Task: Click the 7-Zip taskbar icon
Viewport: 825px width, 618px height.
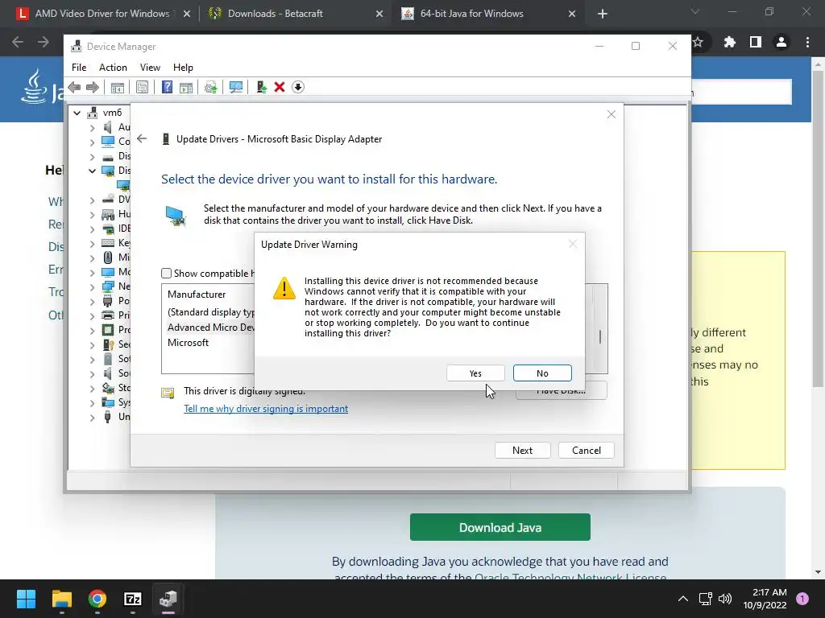Action: pos(133,599)
